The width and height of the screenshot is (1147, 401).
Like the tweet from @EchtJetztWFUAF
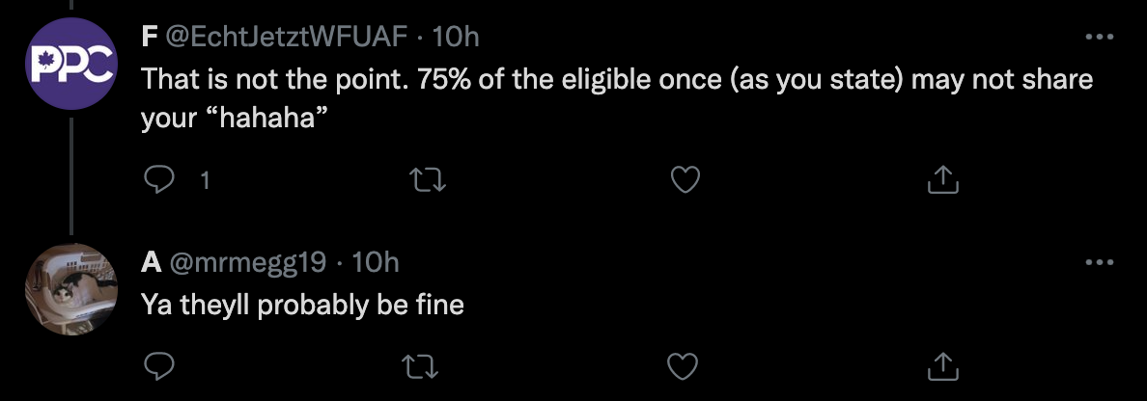point(685,179)
